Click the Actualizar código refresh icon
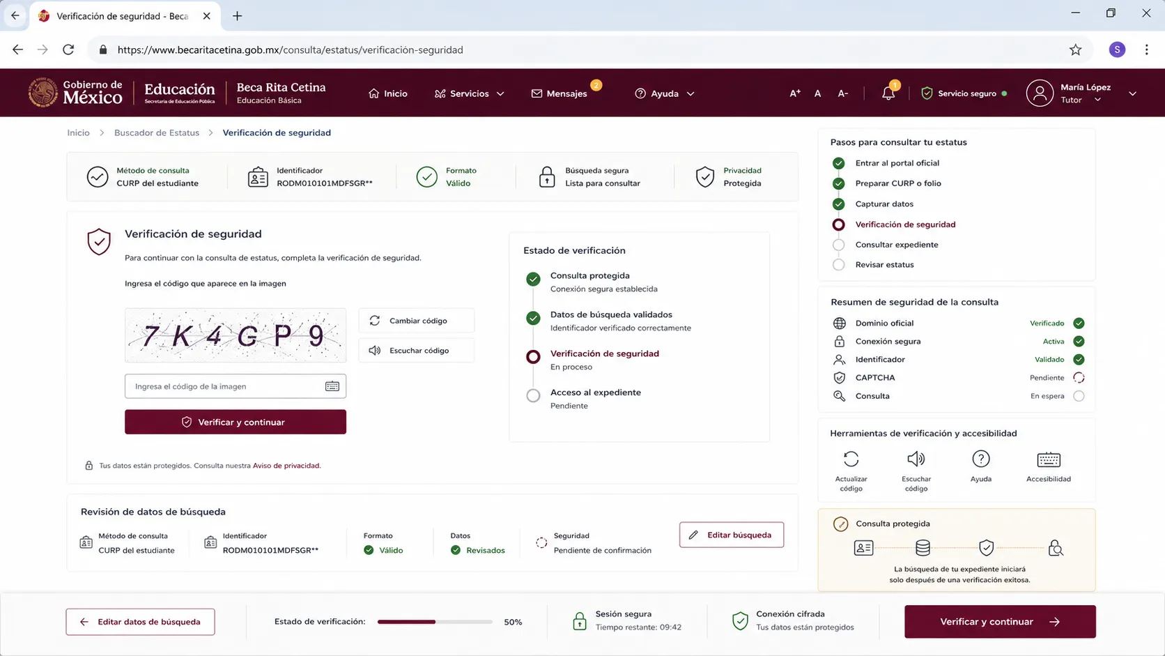Image resolution: width=1165 pixels, height=656 pixels. point(851,459)
